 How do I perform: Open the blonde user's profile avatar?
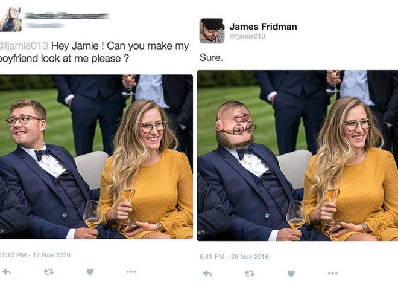10,19
